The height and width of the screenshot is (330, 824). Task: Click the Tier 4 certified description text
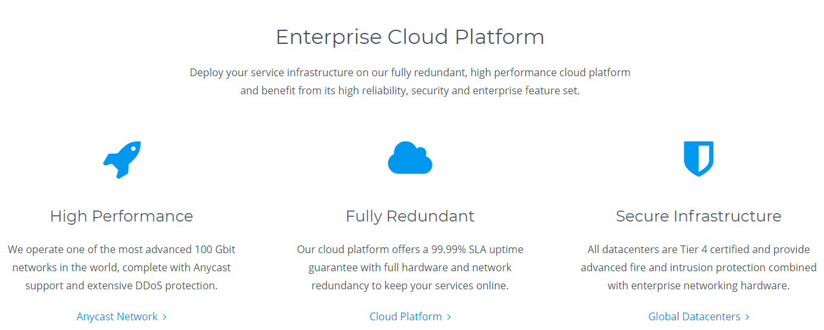click(x=699, y=267)
